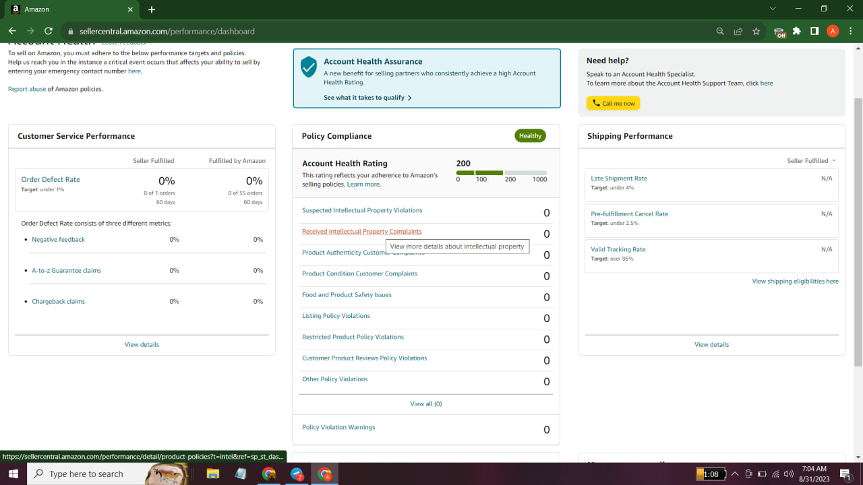The image size is (863, 485).
Task: Click the Account Health Assurance shield icon
Action: [309, 67]
